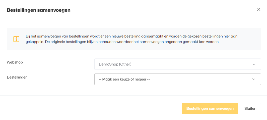Viewport: 267px width, 120px height.
Task: Click the Sluiten button
Action: point(250,108)
